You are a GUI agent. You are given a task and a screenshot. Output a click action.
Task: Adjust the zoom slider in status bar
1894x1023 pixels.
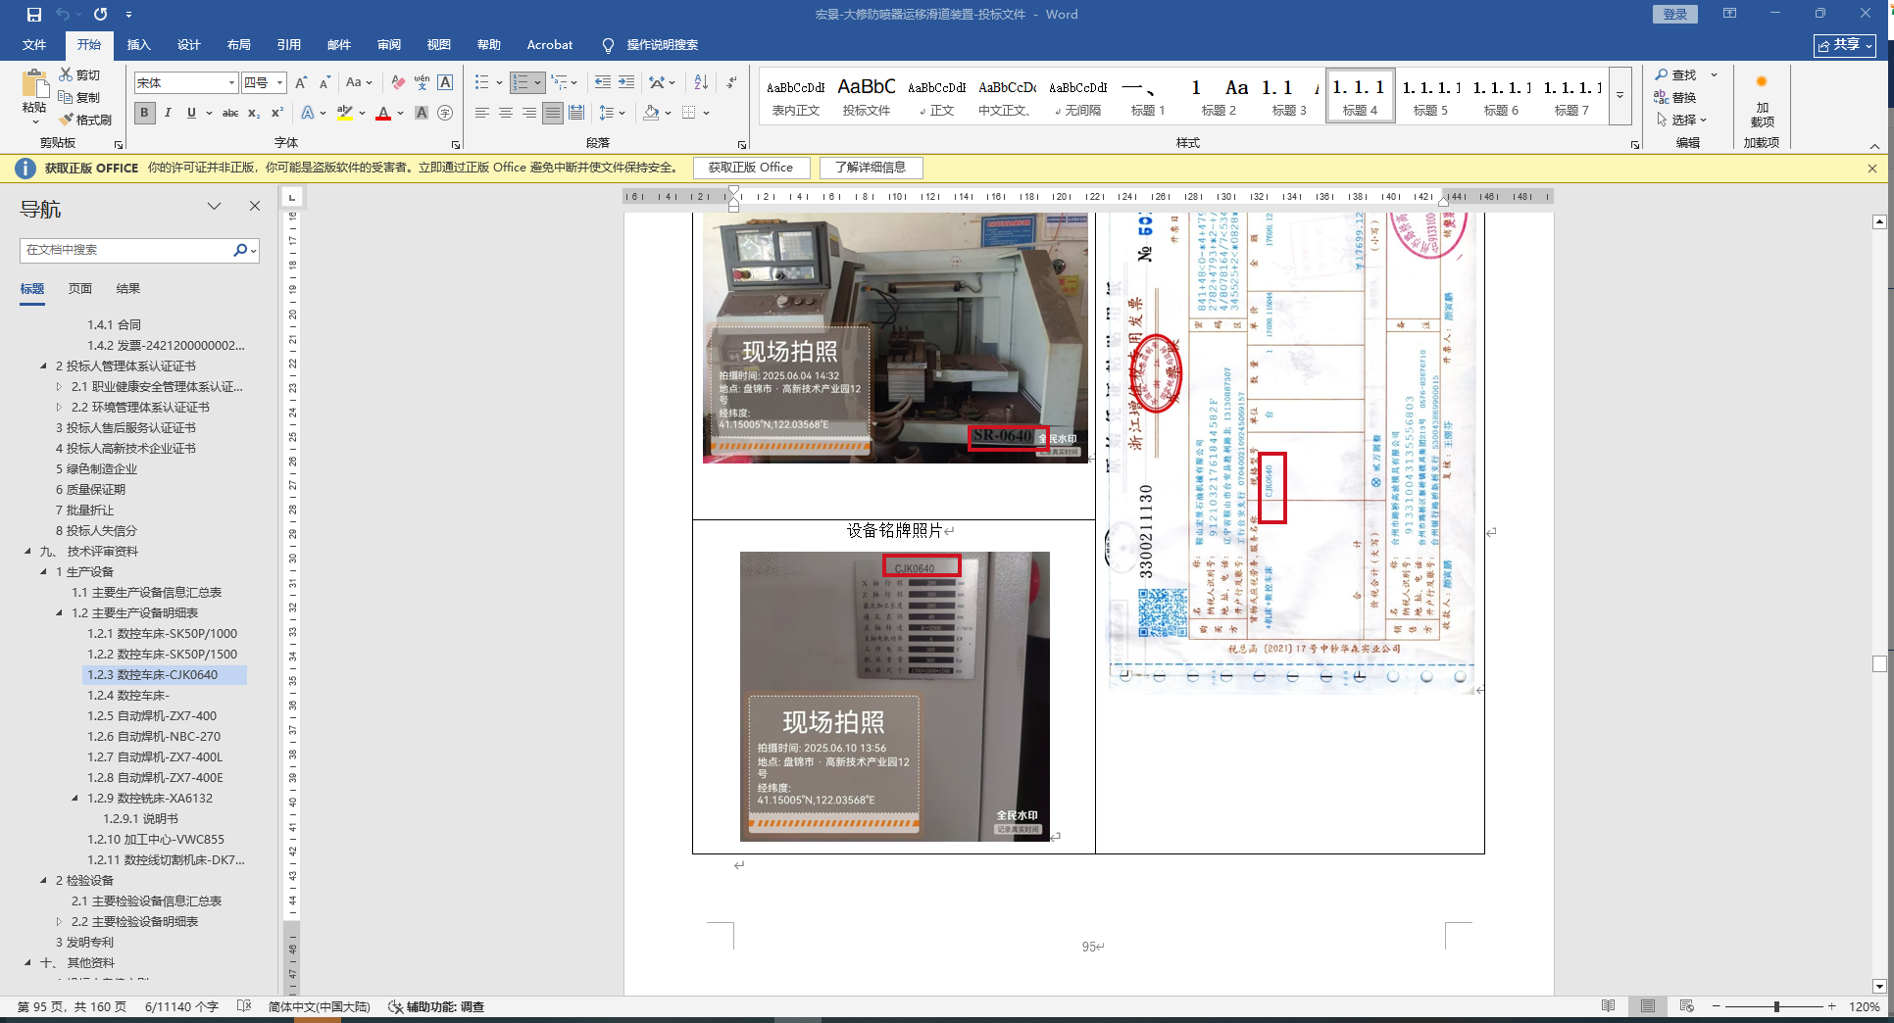pos(1775,1006)
